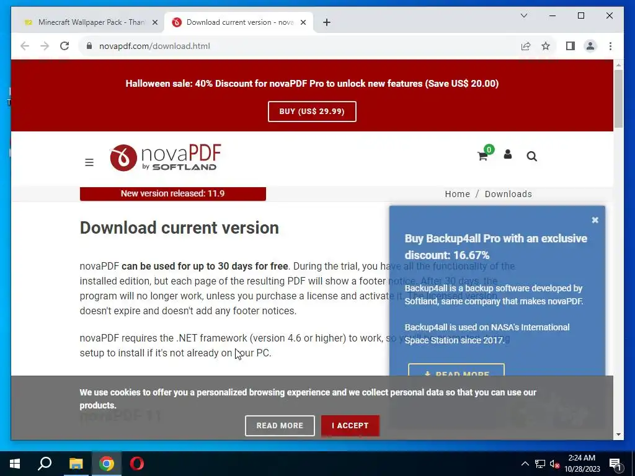Click the Halloween sale banner headline
635x476 pixels.
pos(312,84)
